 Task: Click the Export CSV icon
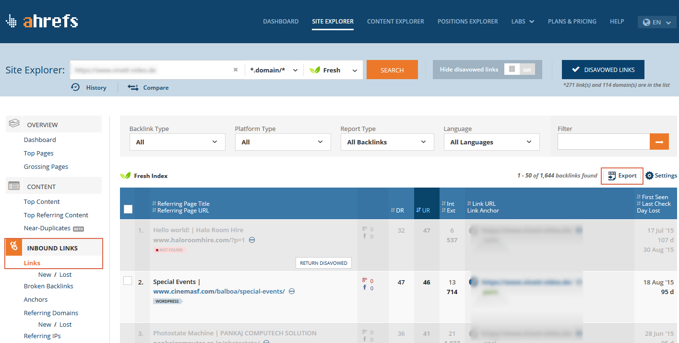(612, 176)
